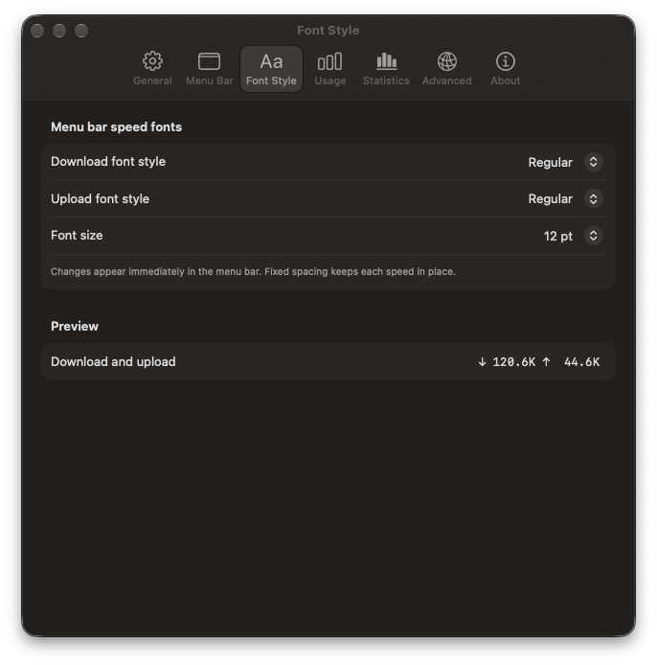Click the upload arrow in preview
The height and width of the screenshot is (665, 657).
[x=546, y=362]
